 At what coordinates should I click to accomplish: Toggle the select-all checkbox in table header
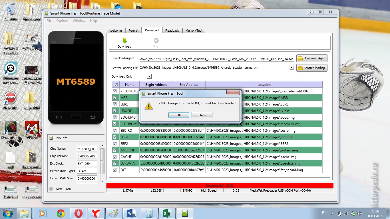tap(115, 85)
